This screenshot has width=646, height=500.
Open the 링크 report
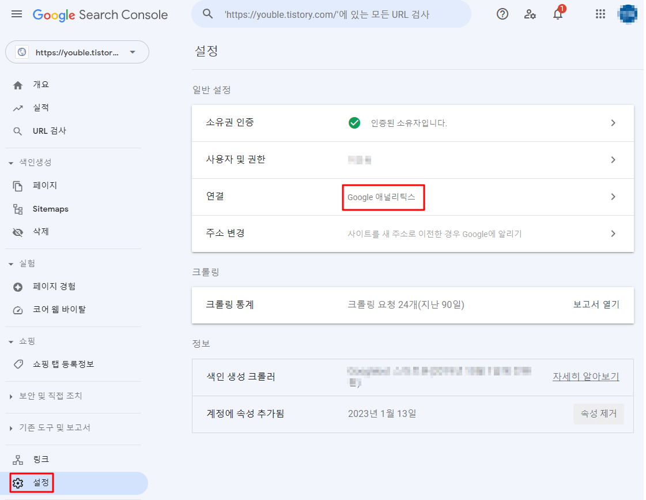pyautogui.click(x=40, y=459)
